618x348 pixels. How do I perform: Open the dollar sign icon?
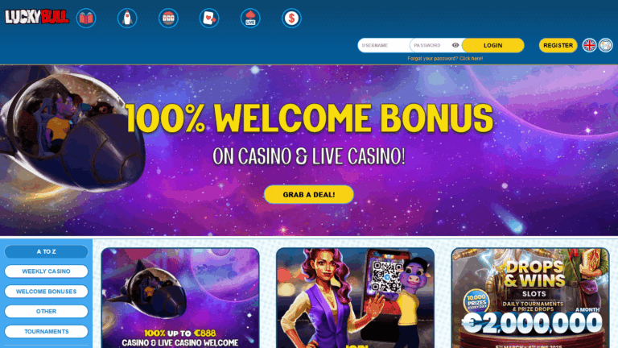coord(291,19)
